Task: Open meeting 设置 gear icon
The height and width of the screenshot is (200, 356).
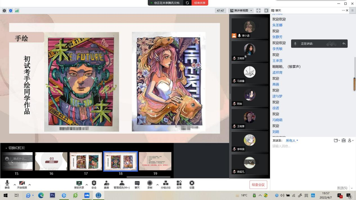Action: [x=192, y=184]
